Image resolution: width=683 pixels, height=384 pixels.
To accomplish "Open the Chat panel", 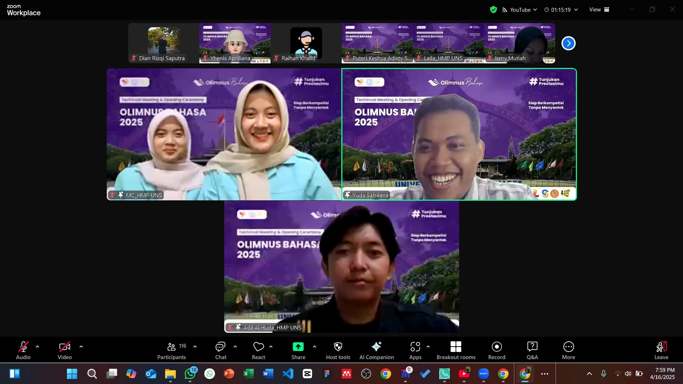I will [x=220, y=350].
